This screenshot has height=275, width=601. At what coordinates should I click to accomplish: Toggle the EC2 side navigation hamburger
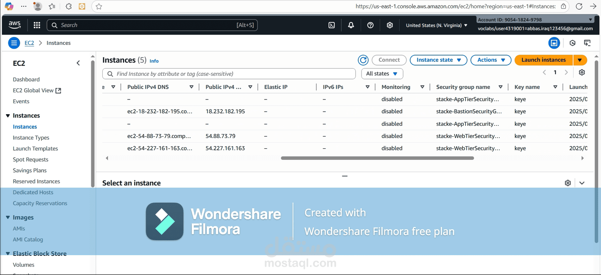click(x=14, y=43)
